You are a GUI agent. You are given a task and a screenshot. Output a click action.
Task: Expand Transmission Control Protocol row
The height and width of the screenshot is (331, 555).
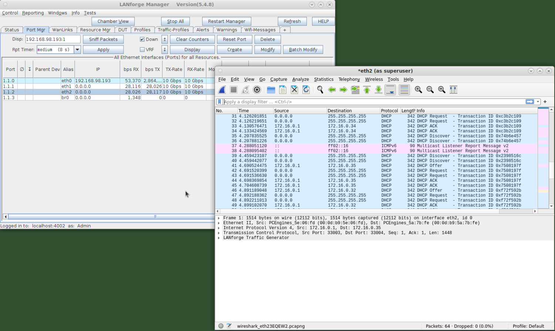coord(219,233)
